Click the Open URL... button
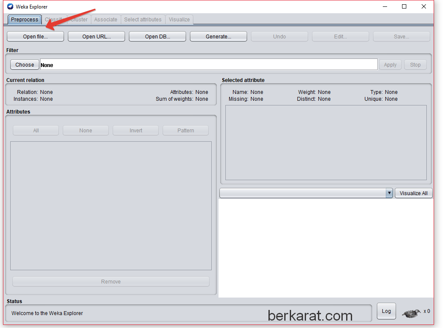 tap(96, 36)
